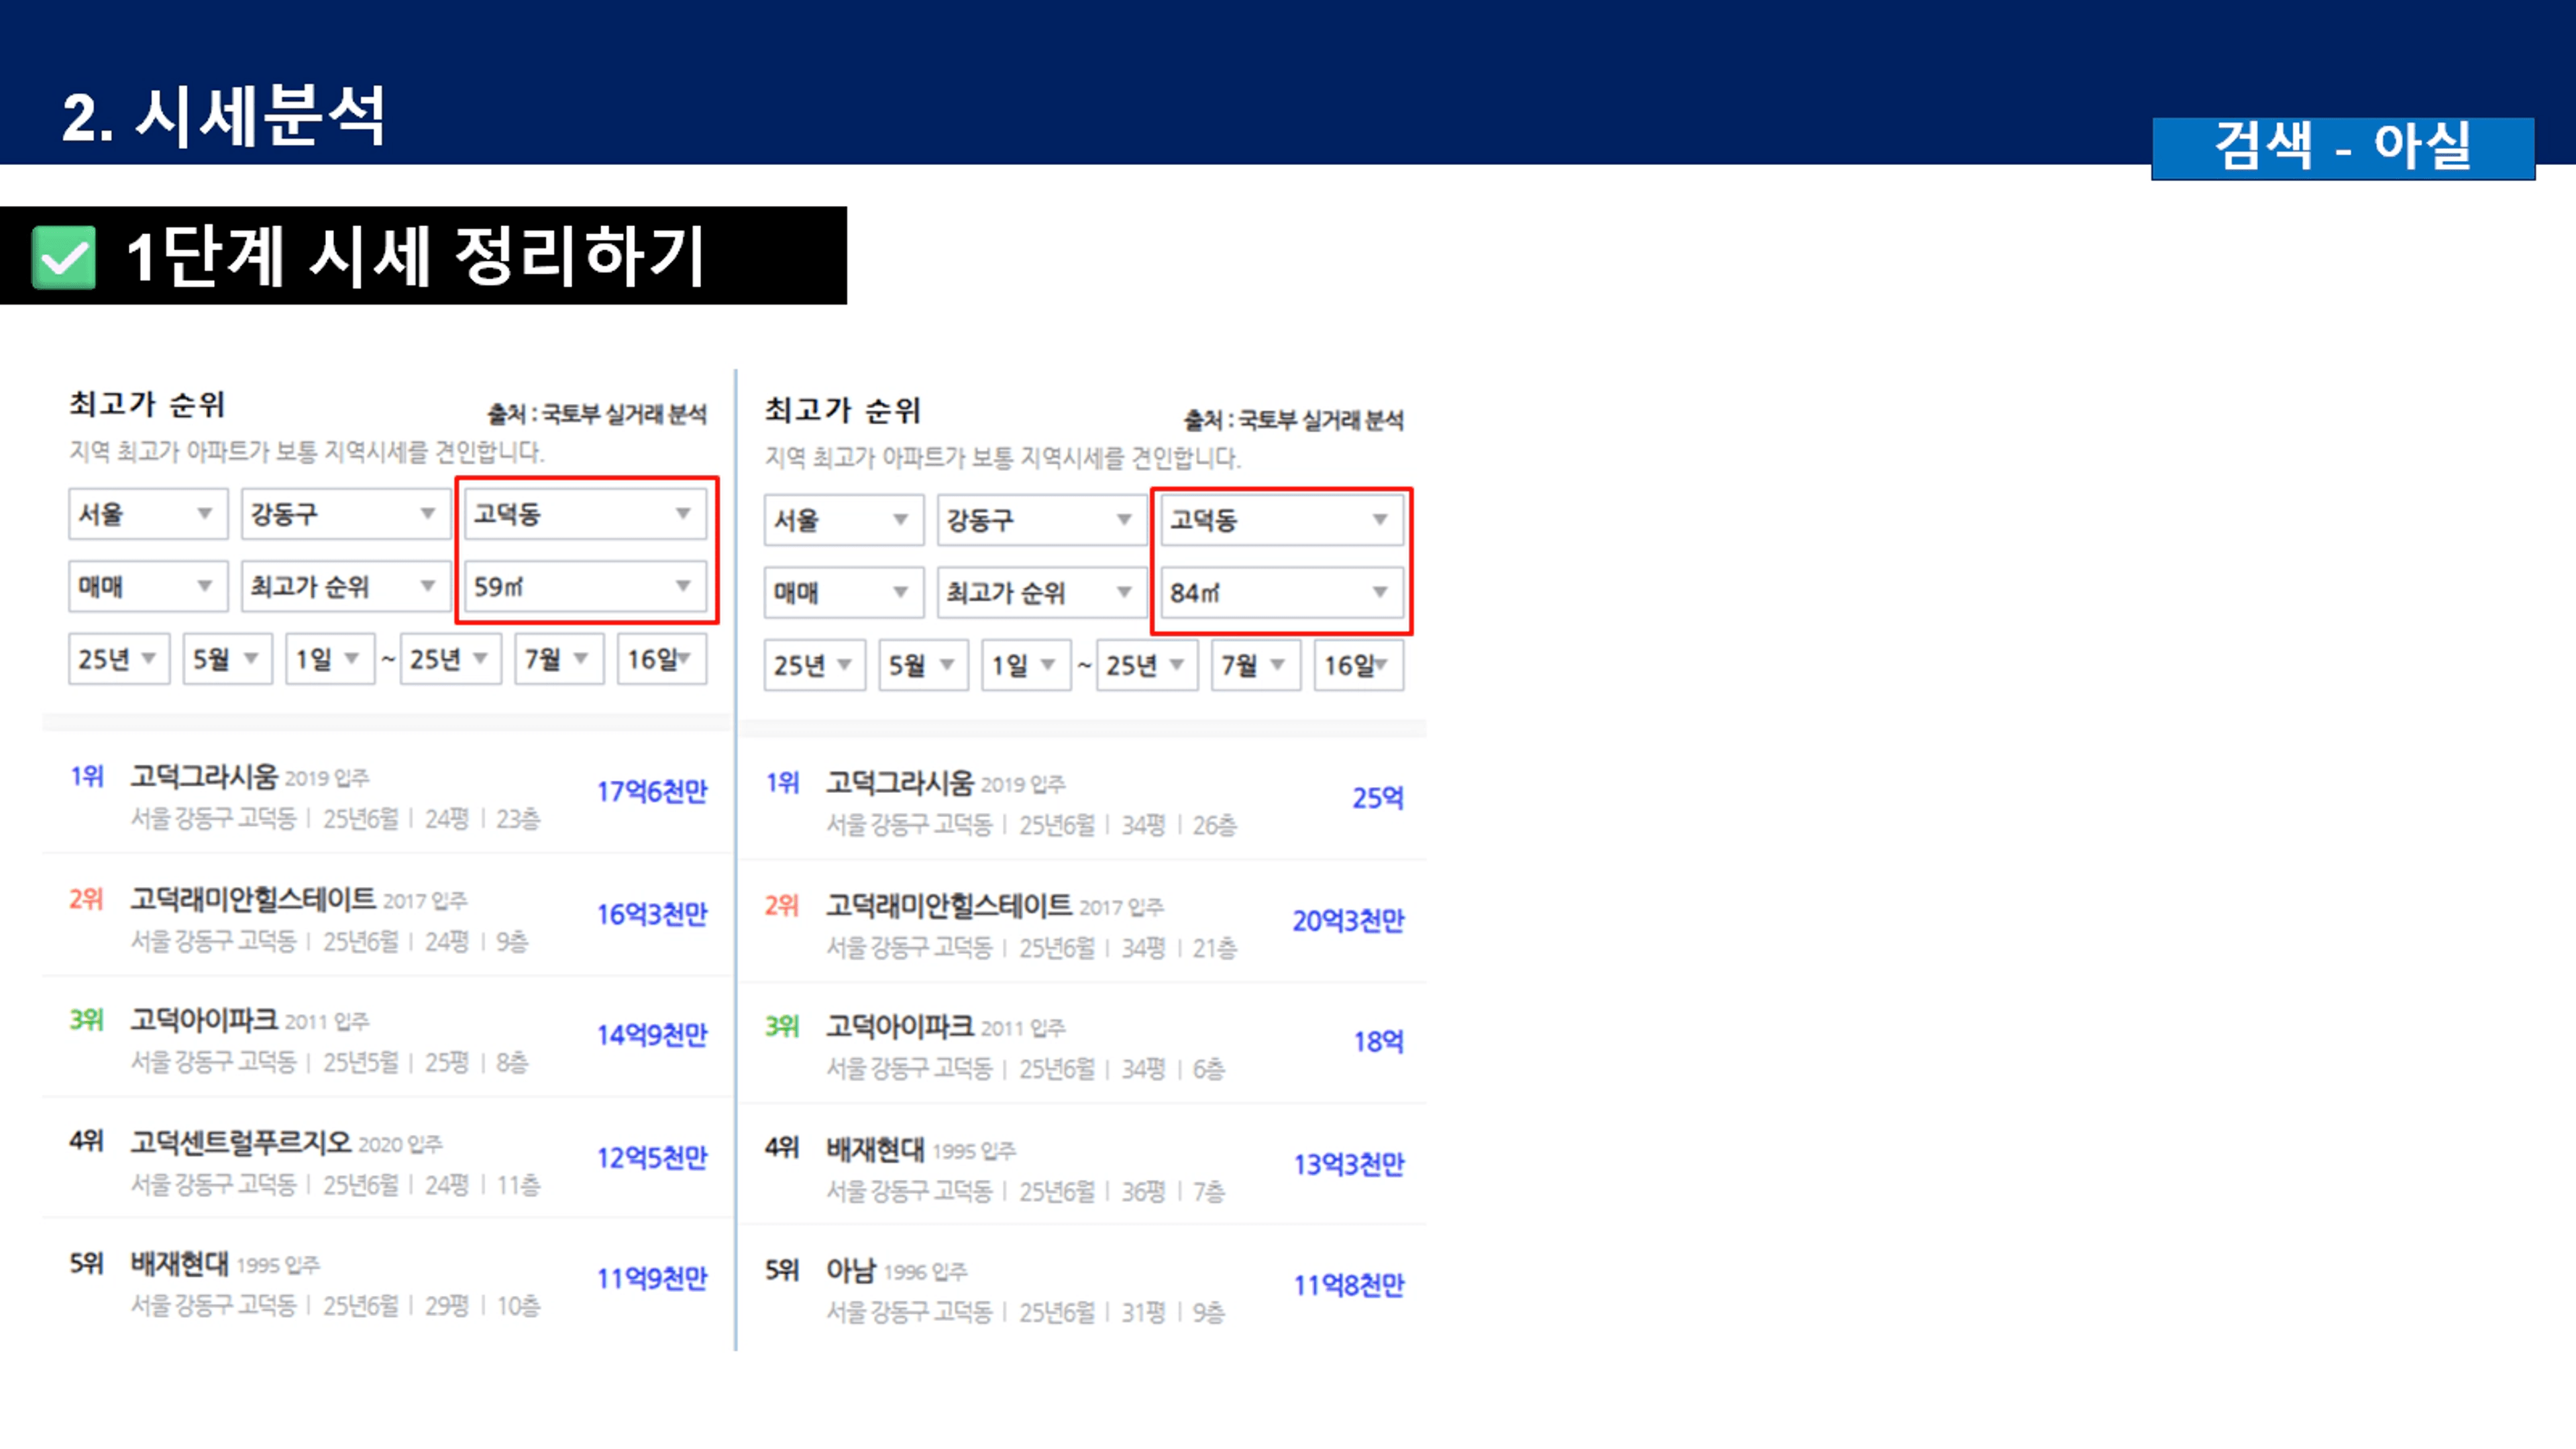Viewport: 2576px width, 1449px height.
Task: Open the 매매 dropdown in the right panel
Action: [x=844, y=592]
